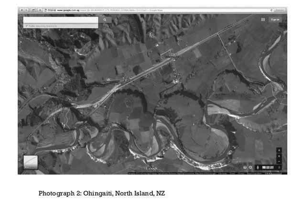Viewport: 305px width, 215px height.
Task: Click the Safari forward button
Action: [x=26, y=10]
